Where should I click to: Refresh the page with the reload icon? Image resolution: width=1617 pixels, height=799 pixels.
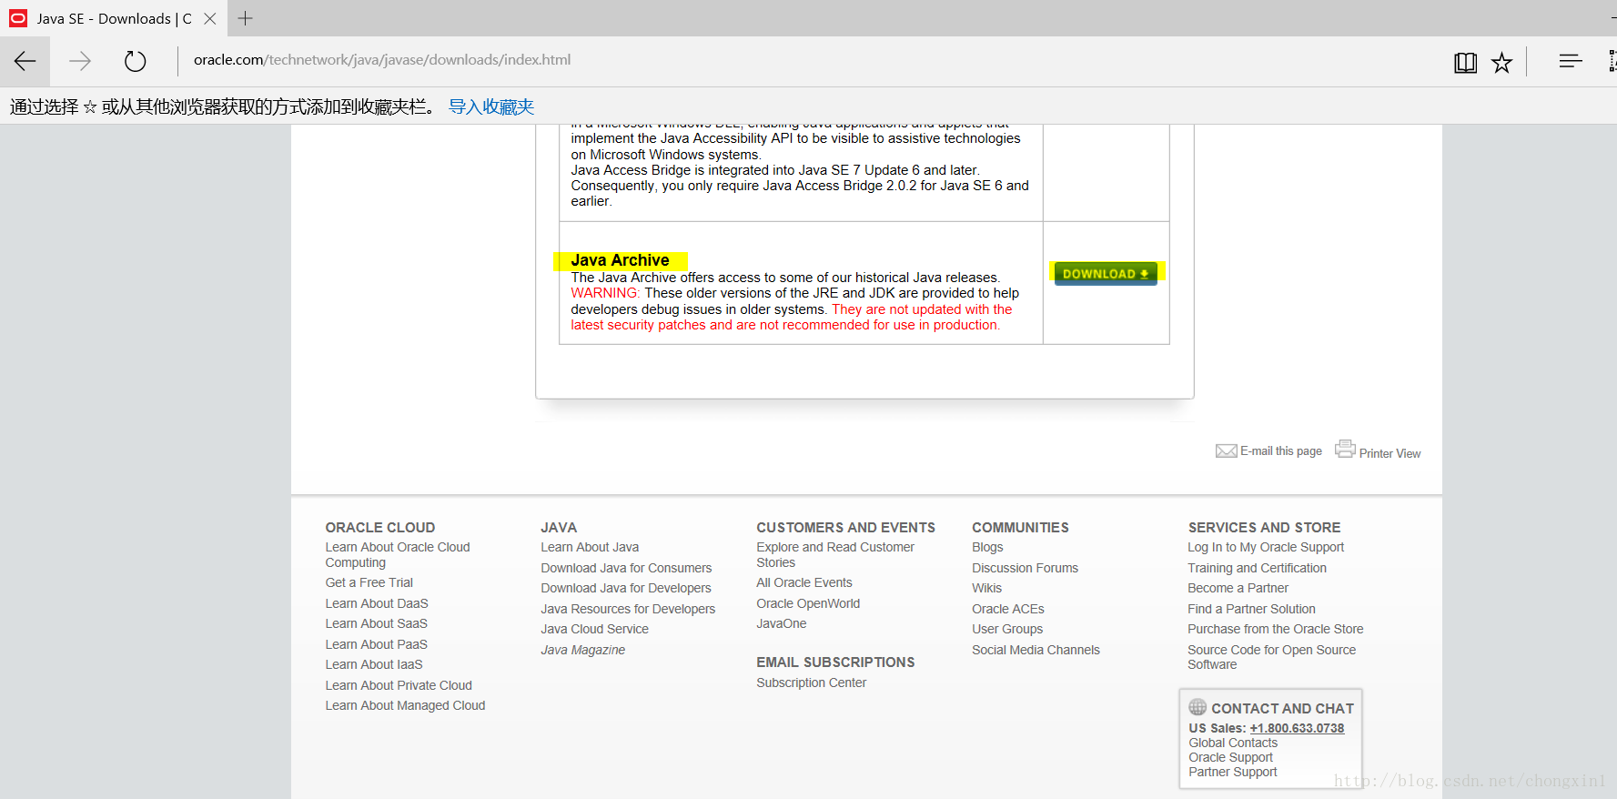click(135, 61)
